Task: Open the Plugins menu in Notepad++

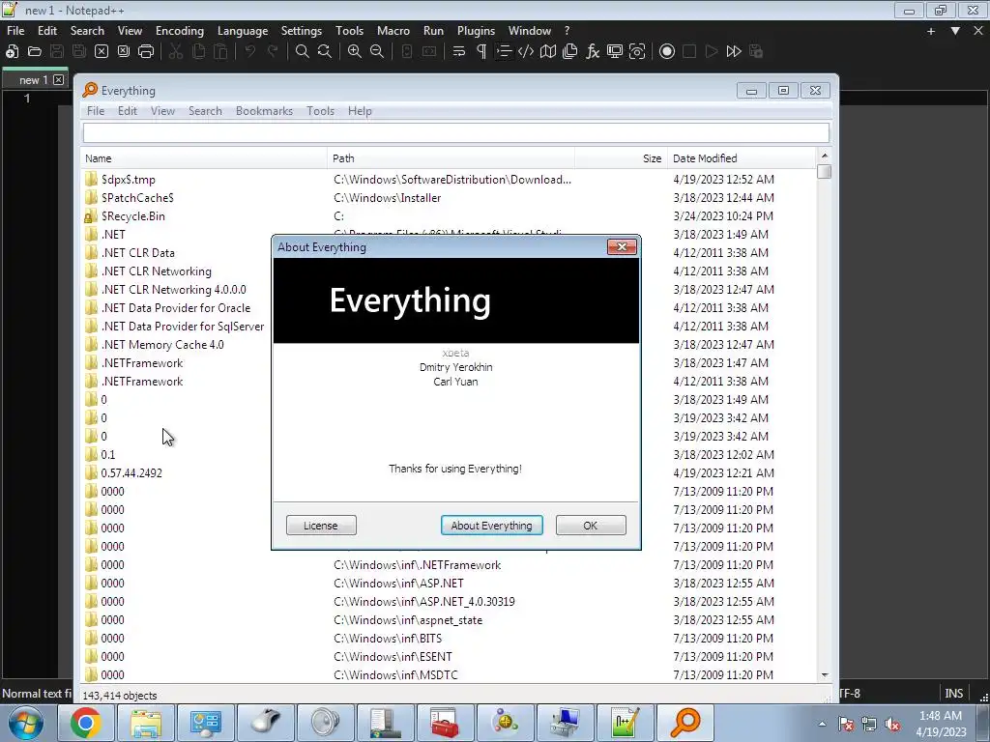Action: point(476,30)
